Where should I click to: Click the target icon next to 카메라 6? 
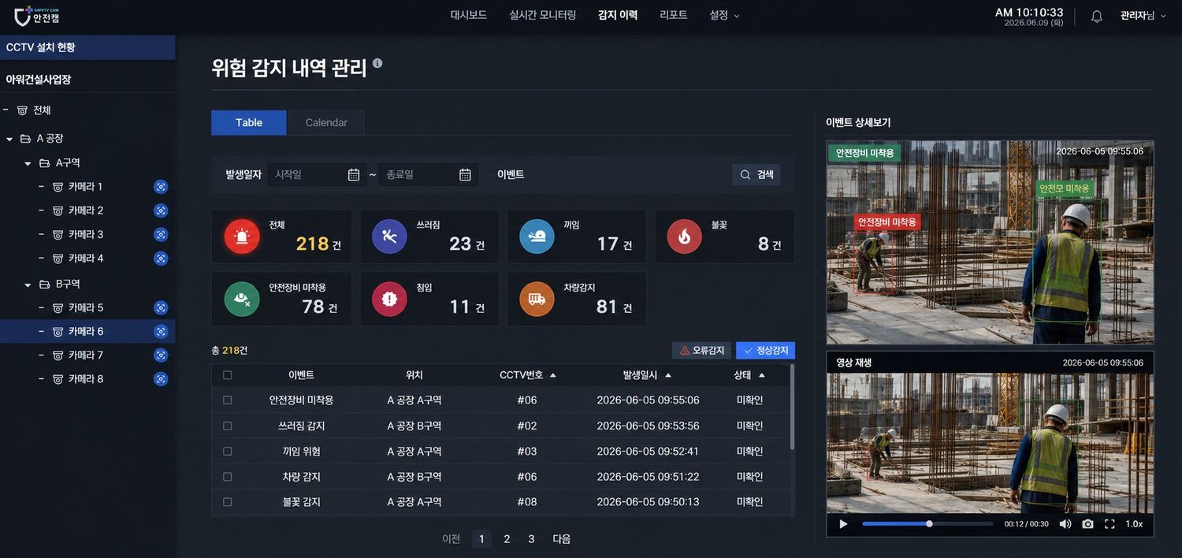(x=161, y=331)
